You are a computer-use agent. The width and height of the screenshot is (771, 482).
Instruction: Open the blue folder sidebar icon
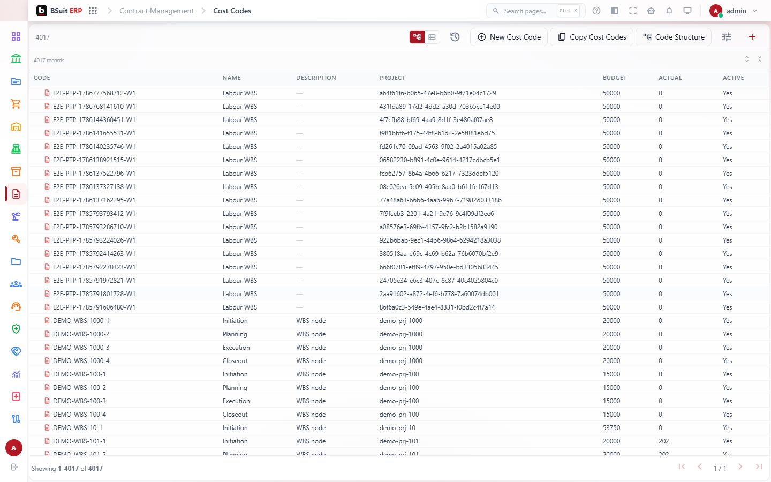16,261
